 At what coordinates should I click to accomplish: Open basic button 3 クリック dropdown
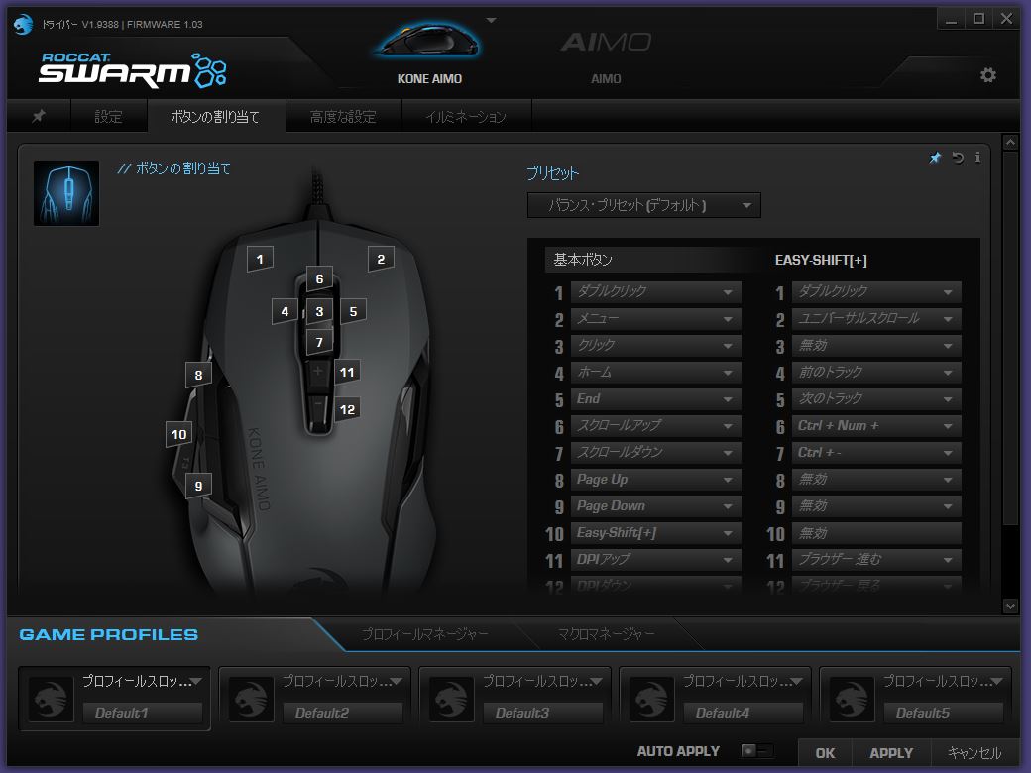[655, 345]
